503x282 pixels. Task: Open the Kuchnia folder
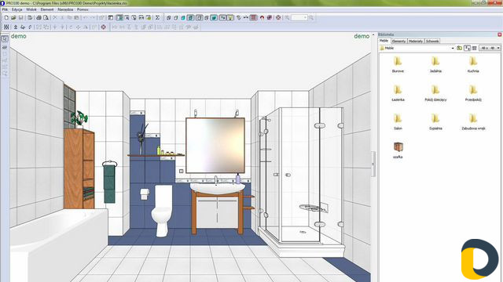point(473,64)
